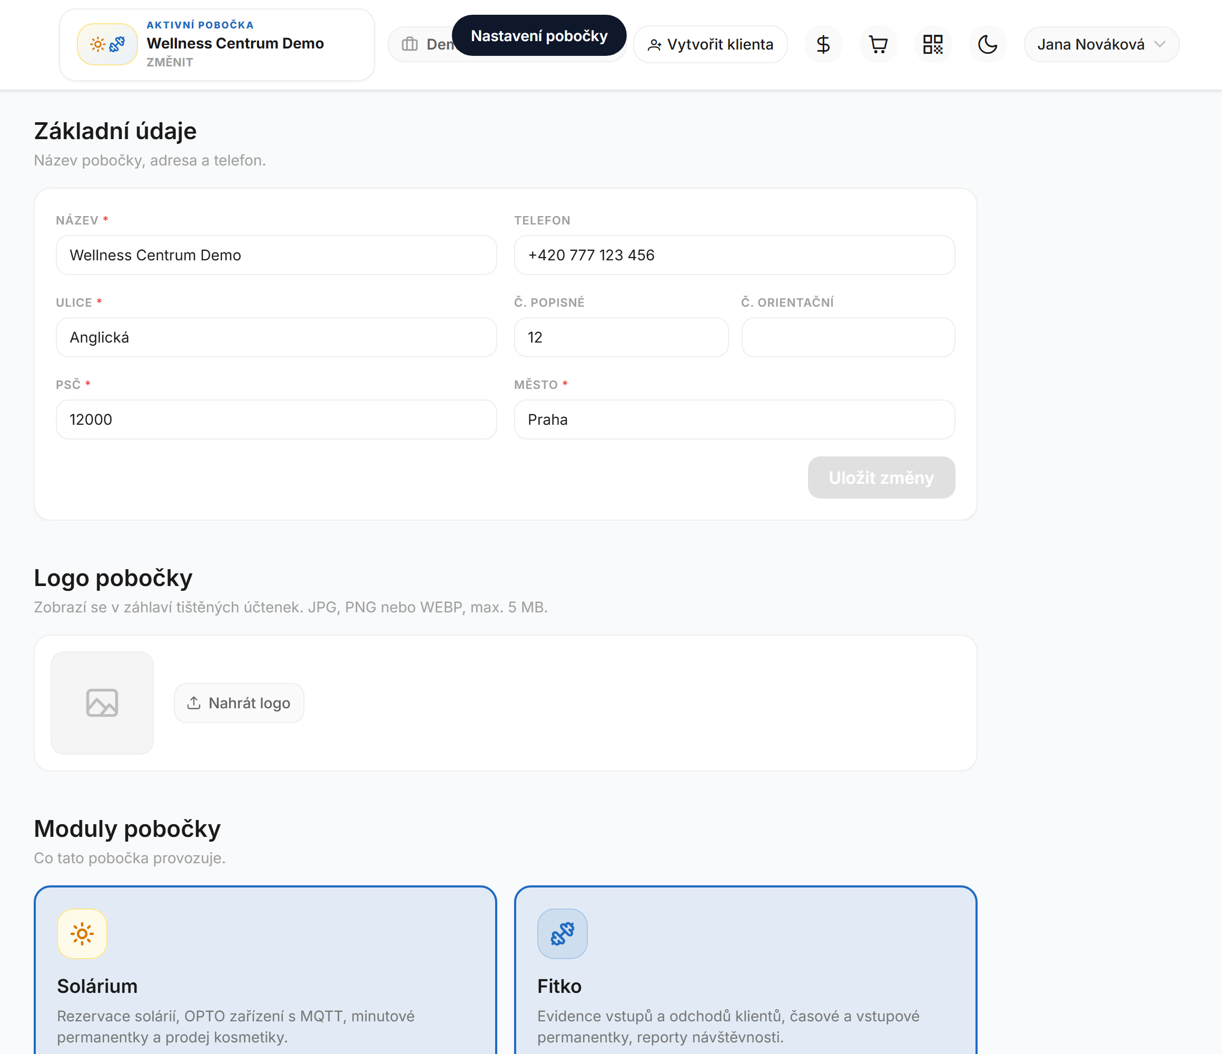Focus the Ulice input field

[276, 338]
